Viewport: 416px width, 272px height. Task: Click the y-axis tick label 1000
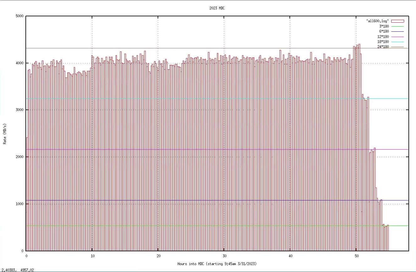(20, 204)
